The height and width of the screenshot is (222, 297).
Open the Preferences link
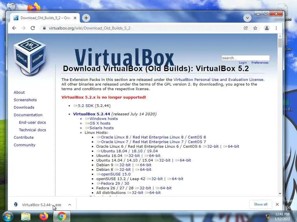pyautogui.click(x=260, y=63)
